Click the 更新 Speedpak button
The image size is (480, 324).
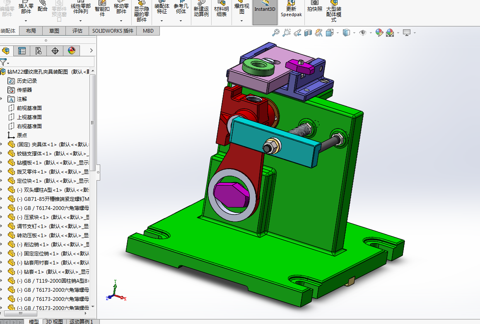(x=291, y=9)
